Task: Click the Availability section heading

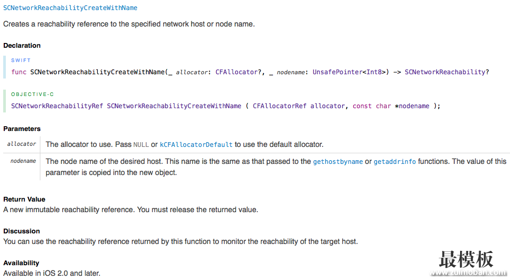Action: tap(21, 263)
